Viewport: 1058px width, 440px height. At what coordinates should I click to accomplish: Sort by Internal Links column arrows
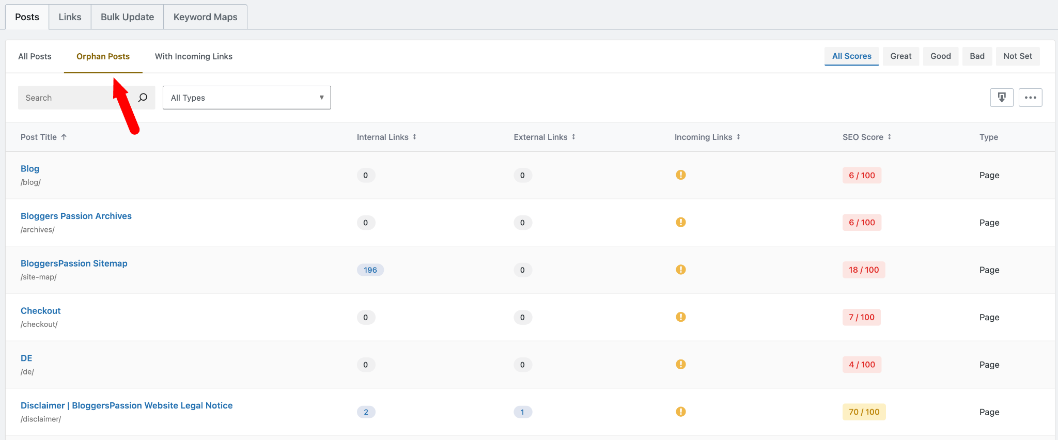[x=414, y=137]
